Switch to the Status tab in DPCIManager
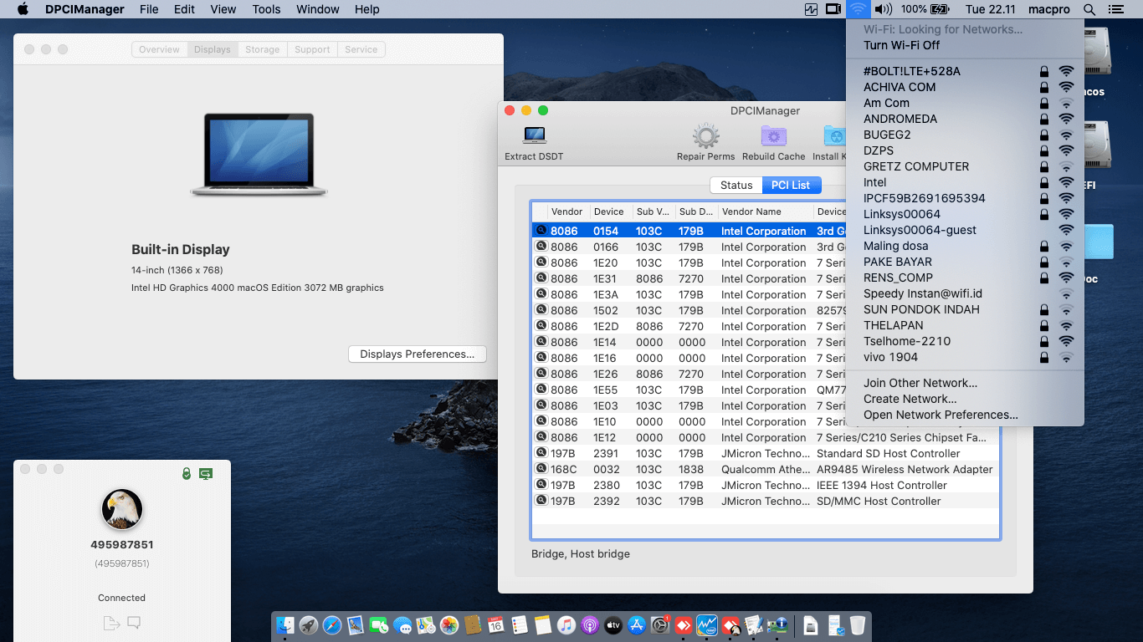Screen dimensions: 1143x642 pyautogui.click(x=736, y=185)
